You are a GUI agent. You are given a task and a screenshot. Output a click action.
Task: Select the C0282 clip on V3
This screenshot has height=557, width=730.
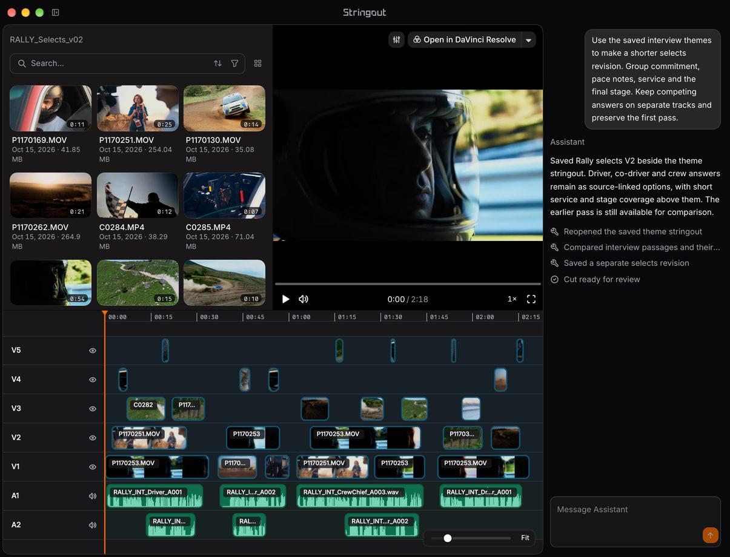click(x=146, y=409)
